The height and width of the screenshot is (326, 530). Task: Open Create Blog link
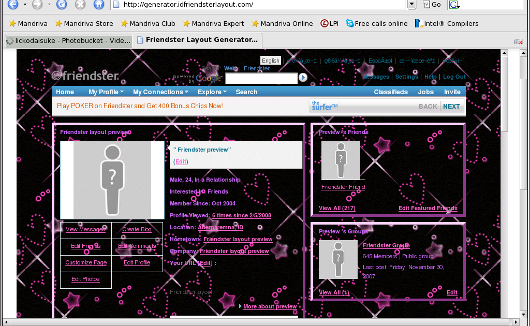tap(137, 229)
